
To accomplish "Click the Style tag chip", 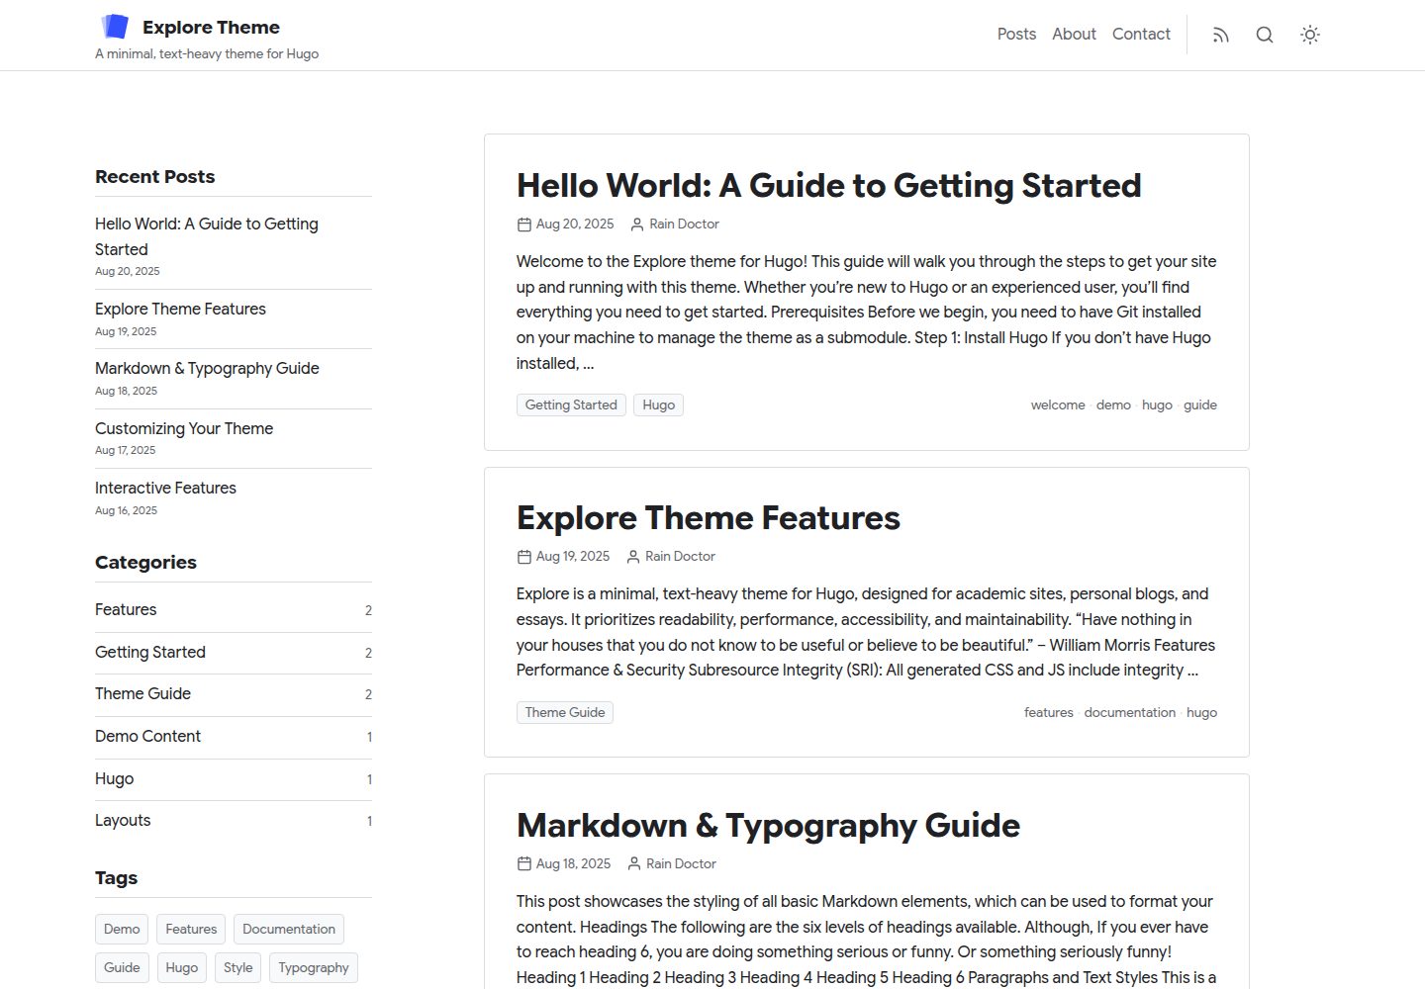I will point(237,967).
